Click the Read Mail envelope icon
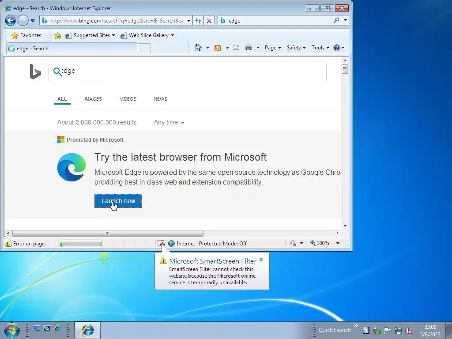Viewport: 452px width, 339px height. coord(236,48)
